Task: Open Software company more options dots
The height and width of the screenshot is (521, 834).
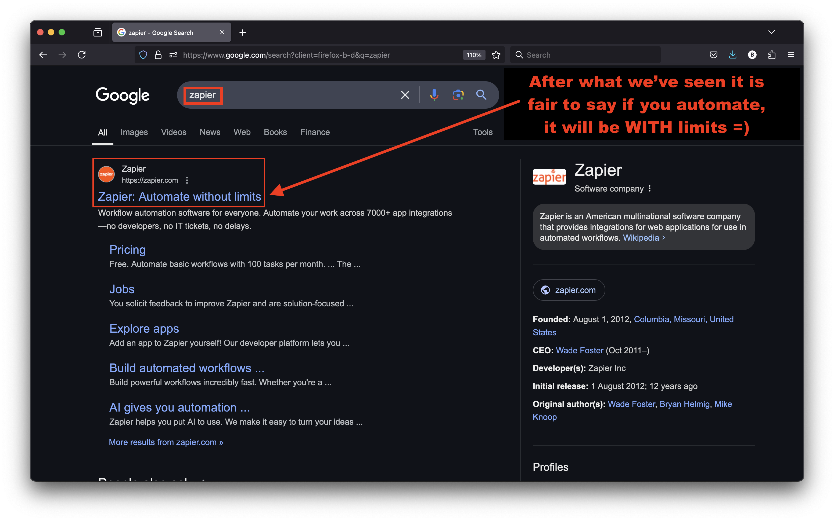Action: [649, 189]
